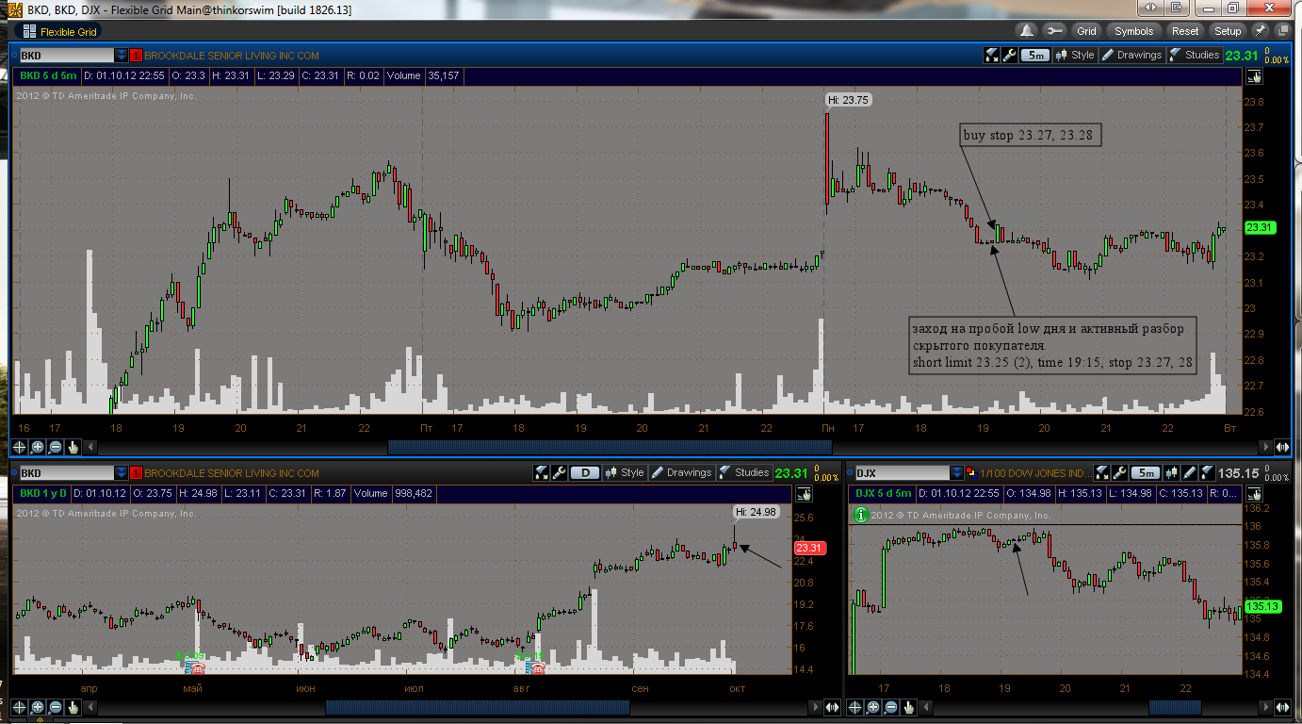
Task: Click quick study flask icon in daily BKD chart
Action: tap(541, 472)
